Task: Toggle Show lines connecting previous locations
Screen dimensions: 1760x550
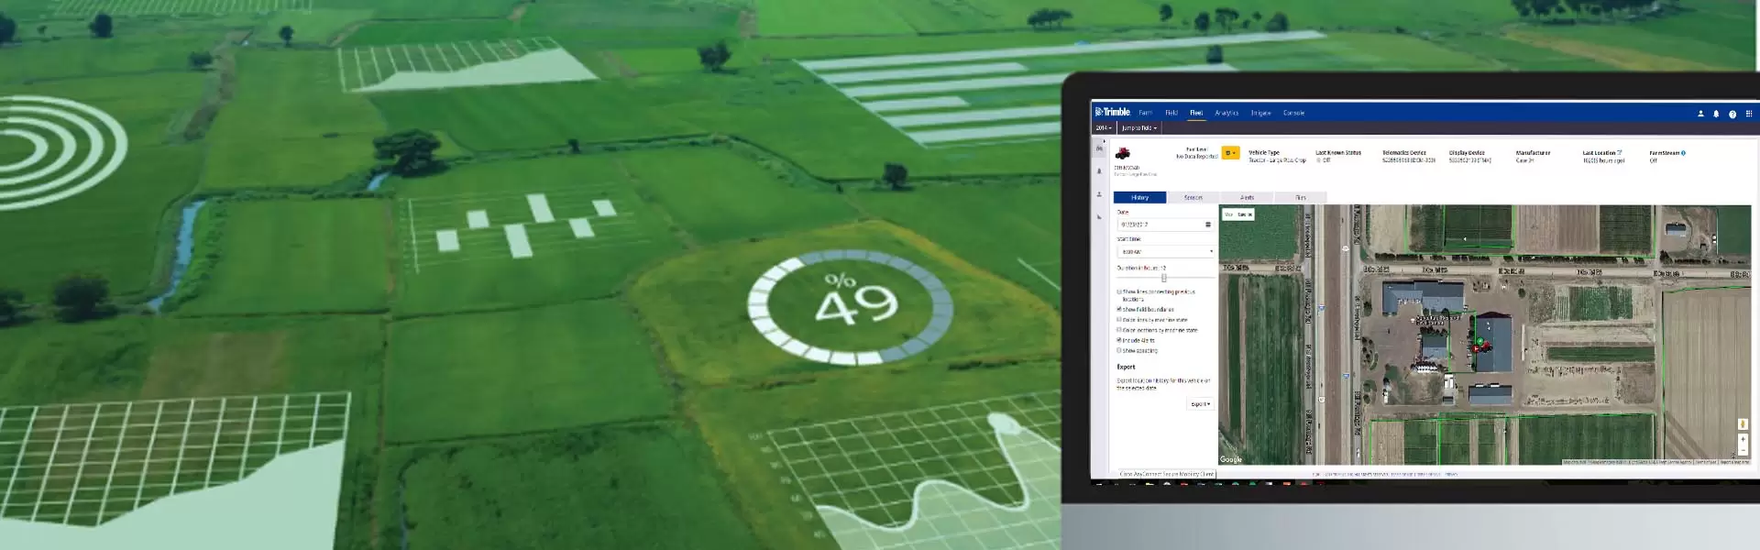Action: tap(1119, 291)
